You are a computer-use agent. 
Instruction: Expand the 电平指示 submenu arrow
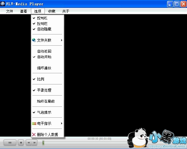pyautogui.click(x=61, y=123)
